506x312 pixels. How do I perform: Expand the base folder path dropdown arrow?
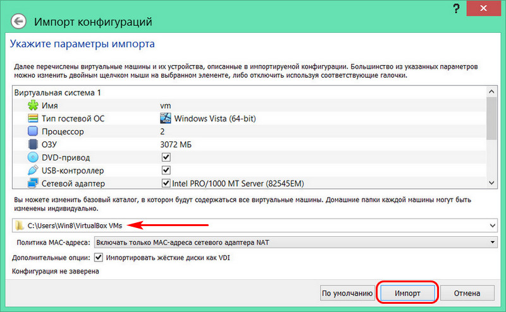[493, 225]
